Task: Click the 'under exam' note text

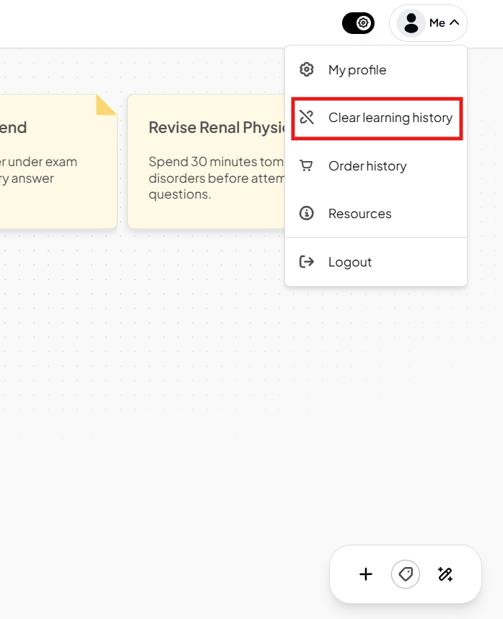Action: [39, 170]
